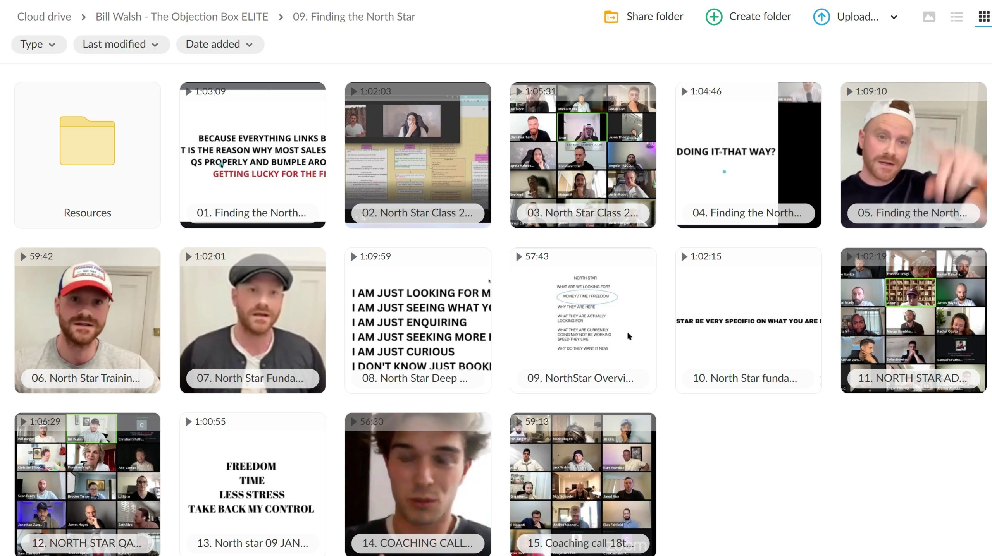The image size is (992, 556).
Task: Click the green Create folder plus icon
Action: [713, 17]
